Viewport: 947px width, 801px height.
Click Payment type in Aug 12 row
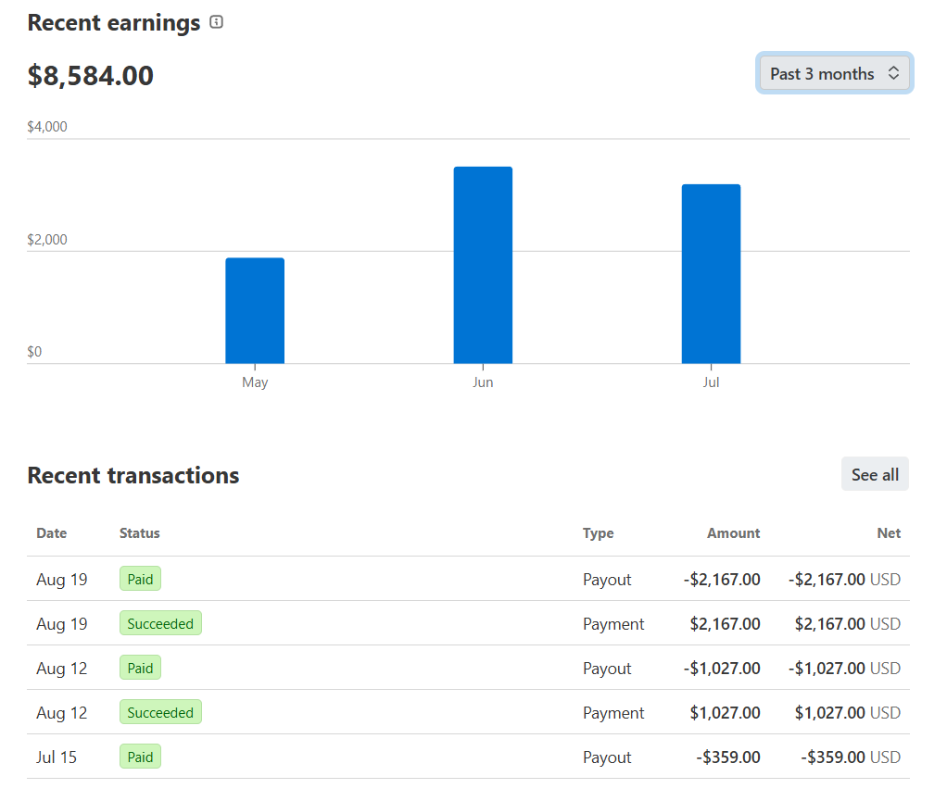pos(613,713)
